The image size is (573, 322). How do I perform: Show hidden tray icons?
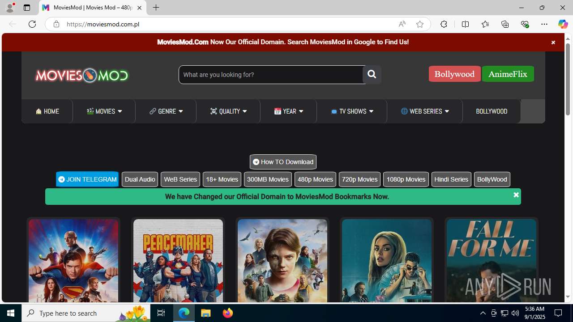pyautogui.click(x=483, y=313)
